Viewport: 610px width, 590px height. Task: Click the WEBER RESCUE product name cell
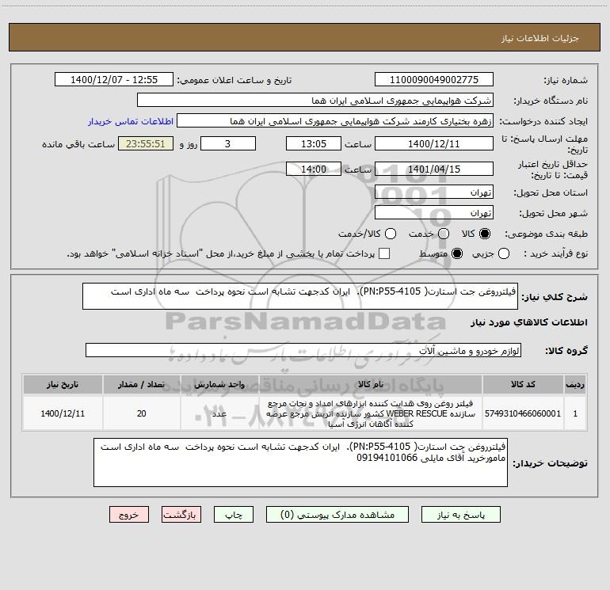coord(371,413)
